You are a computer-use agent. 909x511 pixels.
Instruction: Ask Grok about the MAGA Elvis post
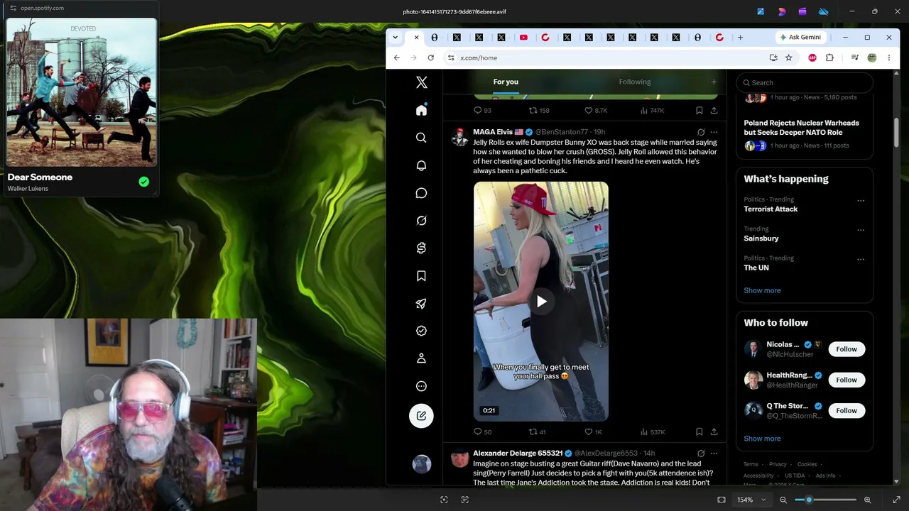(x=701, y=132)
